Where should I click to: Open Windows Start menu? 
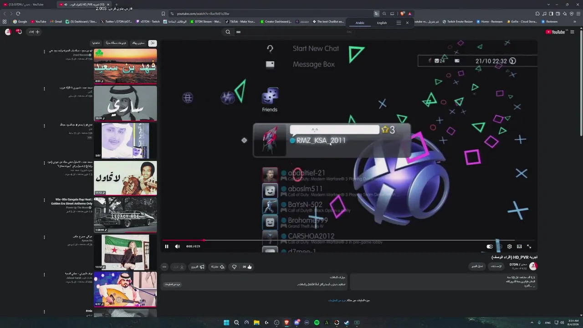226,323
